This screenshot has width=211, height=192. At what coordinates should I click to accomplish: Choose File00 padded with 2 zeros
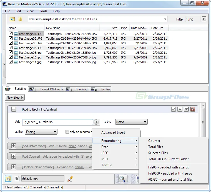tap(173, 167)
